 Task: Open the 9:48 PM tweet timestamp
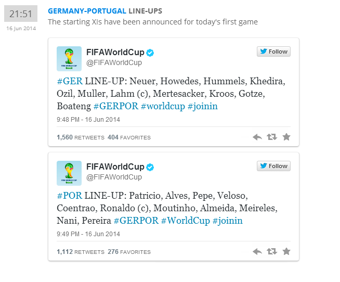(88, 120)
